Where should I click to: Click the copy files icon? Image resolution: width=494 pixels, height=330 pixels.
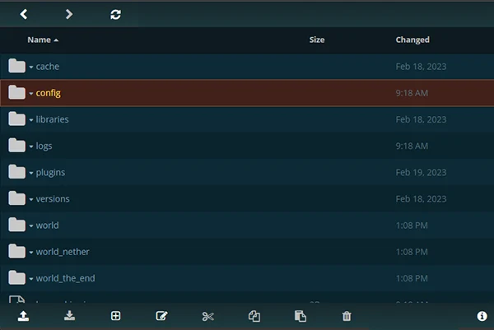tap(254, 316)
